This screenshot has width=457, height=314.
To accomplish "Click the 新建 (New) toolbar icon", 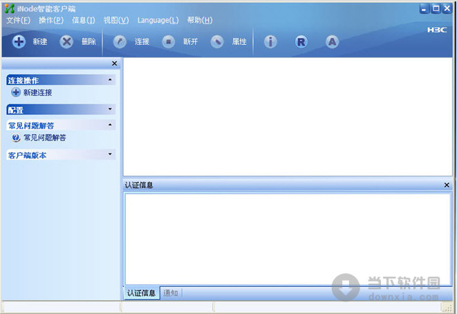I will pyautogui.click(x=19, y=42).
